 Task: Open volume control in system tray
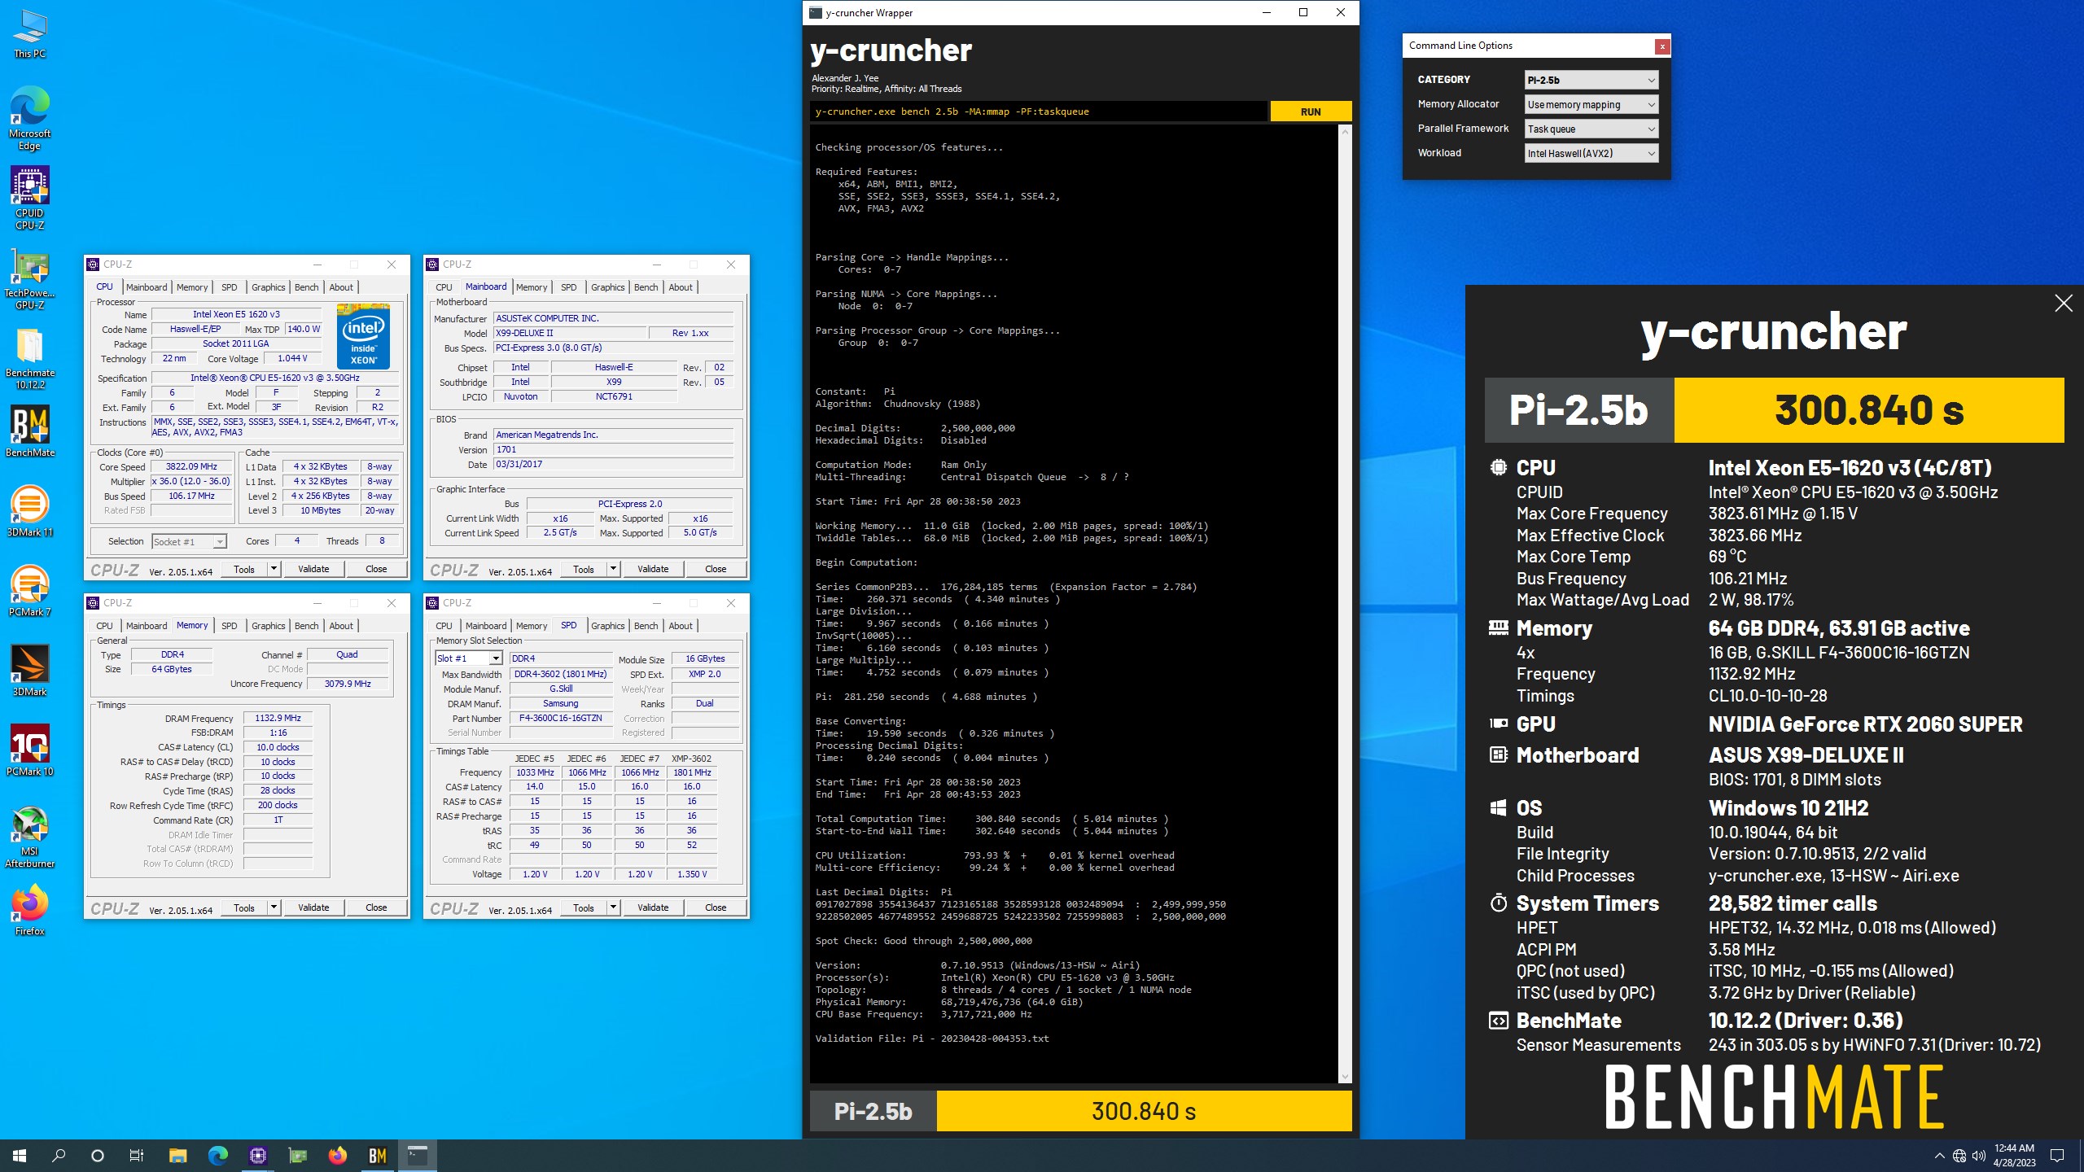[x=1979, y=1156]
